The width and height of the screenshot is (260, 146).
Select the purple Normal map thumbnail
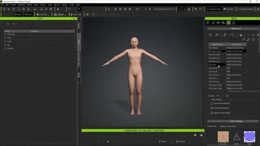click(249, 137)
